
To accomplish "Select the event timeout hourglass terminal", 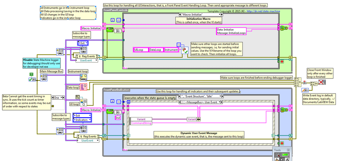I will pyautogui.click(x=129, y=101).
